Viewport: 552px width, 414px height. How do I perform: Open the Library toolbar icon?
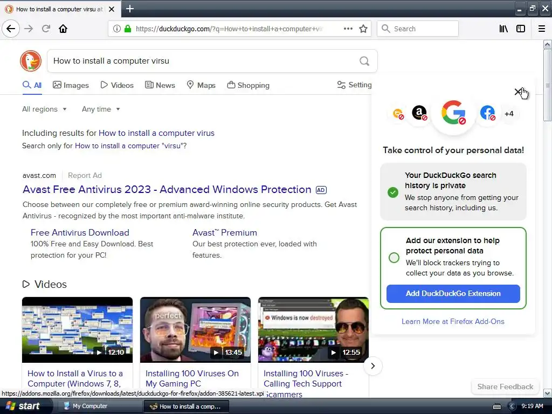pyautogui.click(x=503, y=29)
